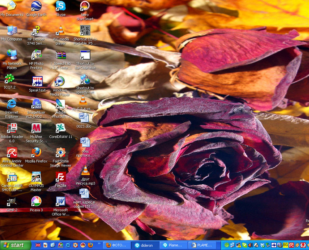Select the VLC media player shortcut
This screenshot has width=309, height=250.
61,31
